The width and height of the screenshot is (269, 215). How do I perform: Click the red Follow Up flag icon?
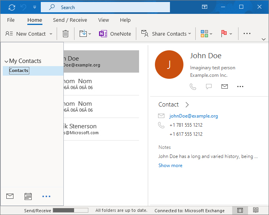coord(224,34)
